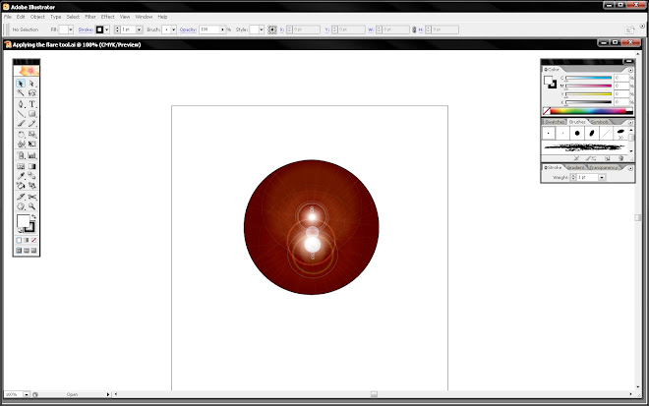
Task: Open the Filter menu
Action: (x=90, y=17)
